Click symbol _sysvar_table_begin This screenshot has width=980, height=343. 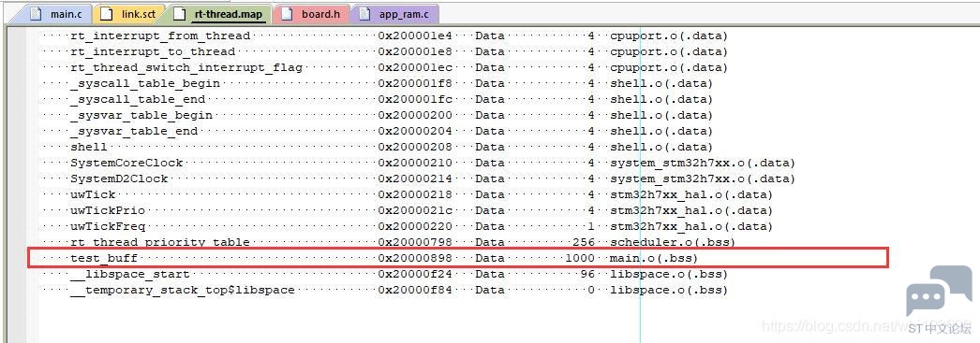[141, 115]
